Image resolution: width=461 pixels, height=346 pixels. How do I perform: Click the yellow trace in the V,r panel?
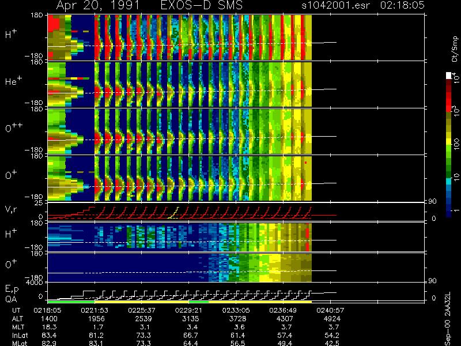pos(173,213)
